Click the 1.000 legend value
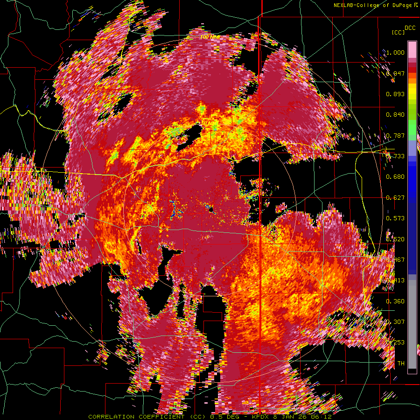 tap(395, 52)
